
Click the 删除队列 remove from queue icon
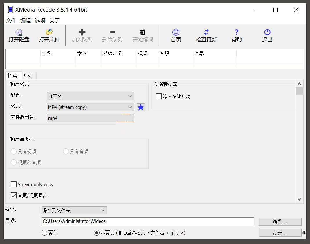[x=113, y=35]
